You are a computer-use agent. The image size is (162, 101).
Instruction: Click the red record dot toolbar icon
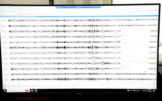tap(21, 11)
